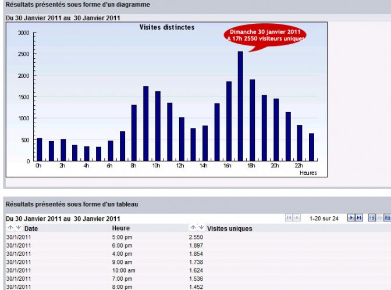The width and height of the screenshot is (391, 290).
Task: Click the red visitor tooltip bubble
Action: (x=265, y=34)
